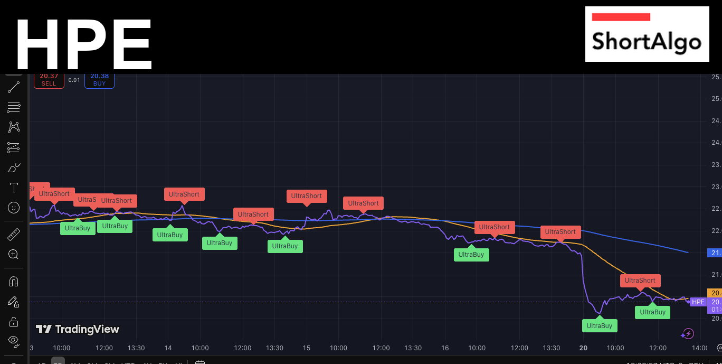Activate the Zoom In tool
This screenshot has height=364, width=722.
click(x=14, y=254)
